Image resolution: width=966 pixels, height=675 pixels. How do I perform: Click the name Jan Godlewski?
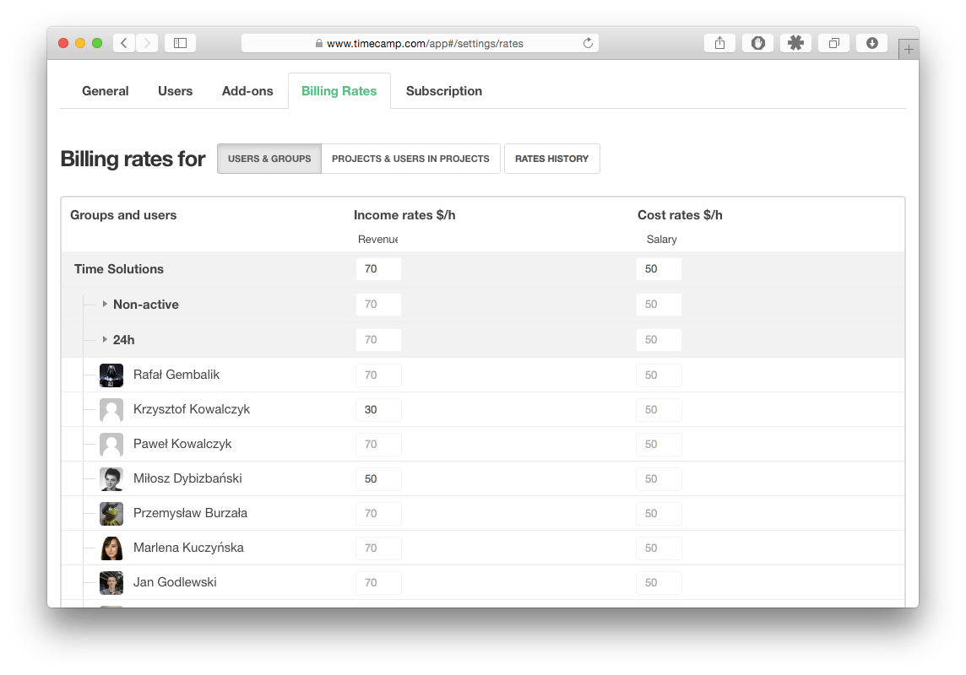point(175,582)
